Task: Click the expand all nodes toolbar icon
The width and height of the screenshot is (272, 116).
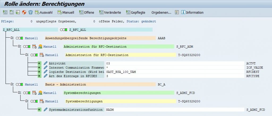Action: pyautogui.click(x=5, y=12)
